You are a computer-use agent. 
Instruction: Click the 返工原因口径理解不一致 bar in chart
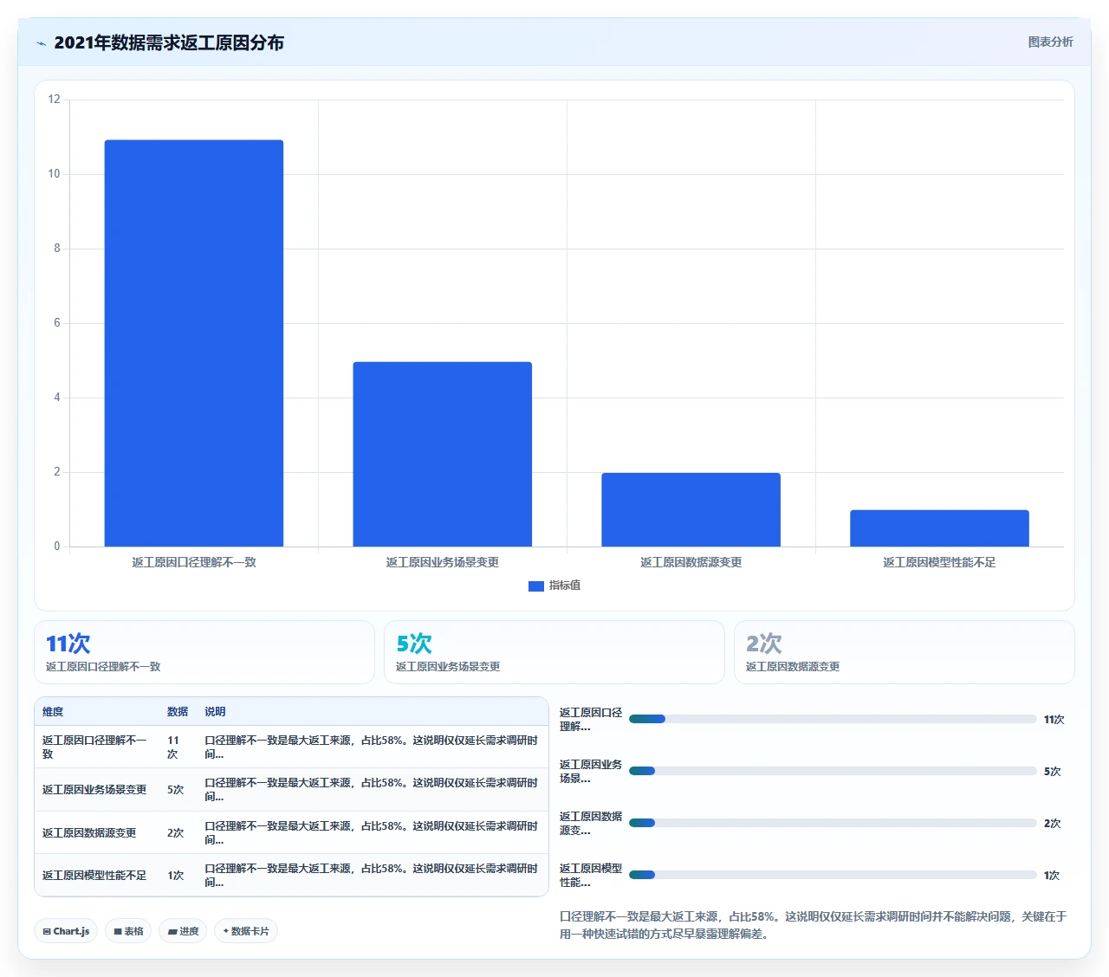194,343
